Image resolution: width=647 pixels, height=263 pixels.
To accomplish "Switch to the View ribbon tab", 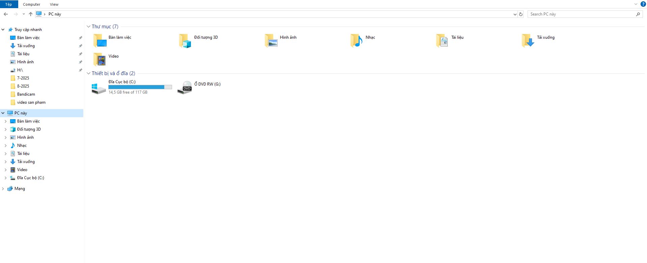I will pos(54,4).
